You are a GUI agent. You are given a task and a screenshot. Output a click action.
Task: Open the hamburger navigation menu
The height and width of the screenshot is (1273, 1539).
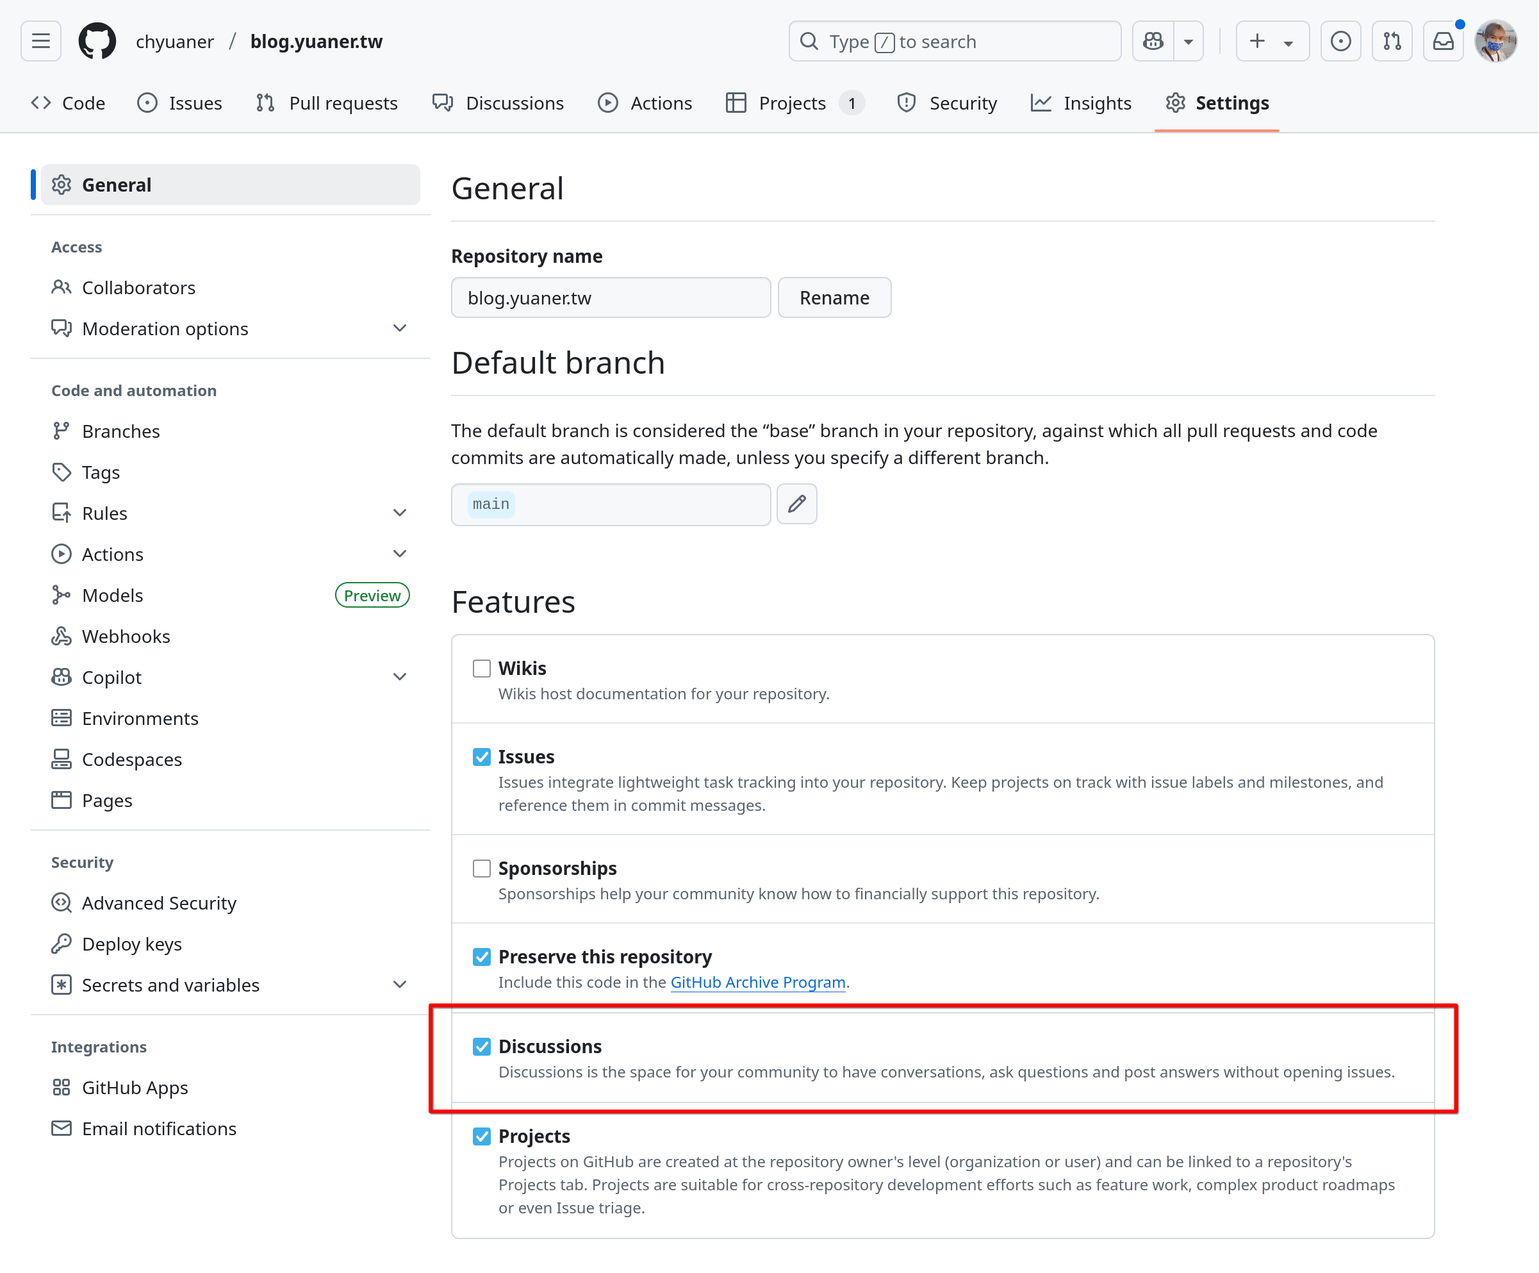tap(41, 41)
